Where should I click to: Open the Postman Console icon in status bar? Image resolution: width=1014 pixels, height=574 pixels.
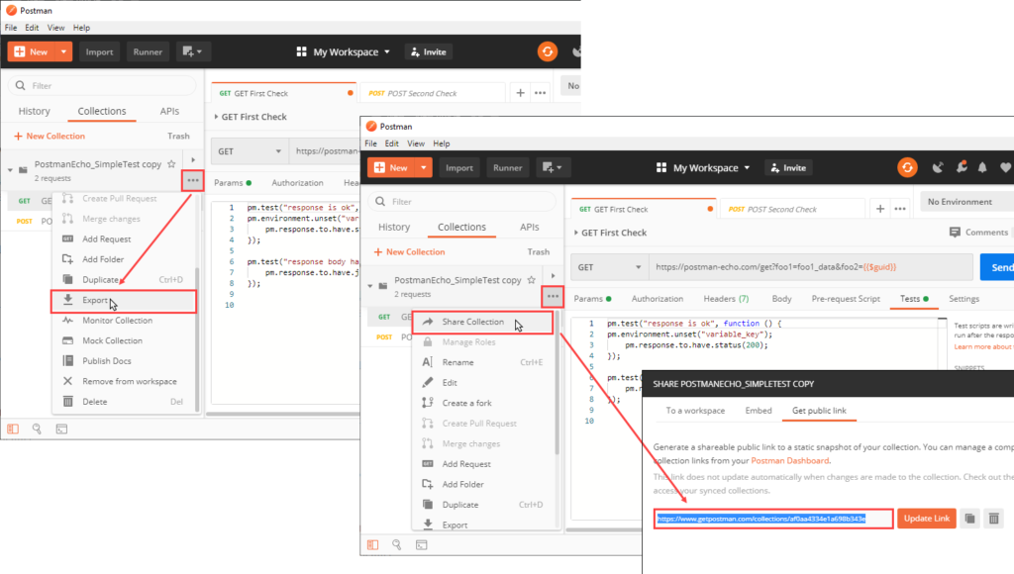pyautogui.click(x=422, y=545)
